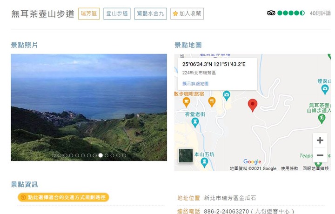Viewport: 335px width, 214px height.
Task: Select the currently active white carousel dot
Action: 100,155
